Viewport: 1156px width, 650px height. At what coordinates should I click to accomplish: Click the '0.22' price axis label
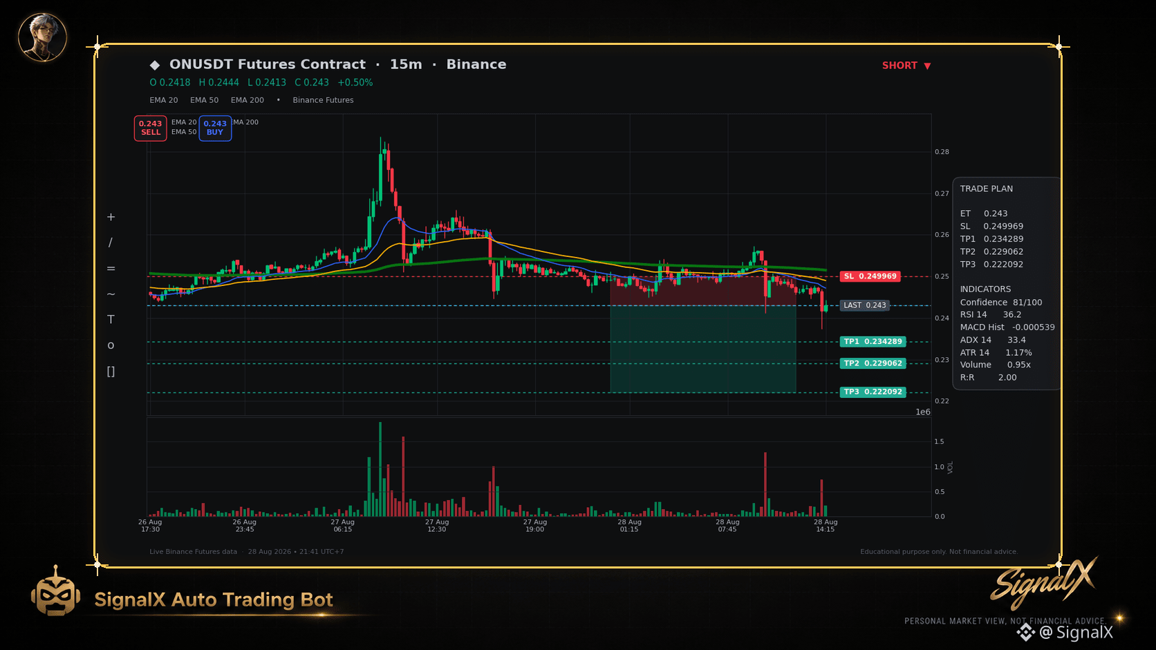[942, 401]
